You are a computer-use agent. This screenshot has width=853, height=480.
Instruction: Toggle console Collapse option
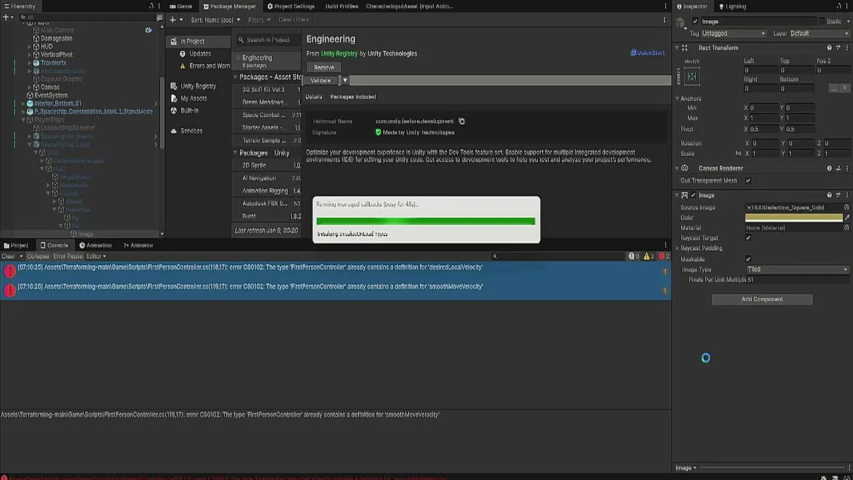coord(38,256)
